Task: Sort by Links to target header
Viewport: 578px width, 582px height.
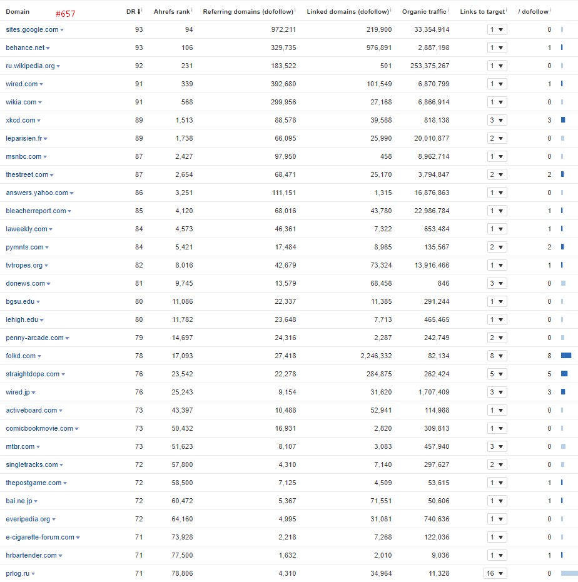Action: (482, 11)
